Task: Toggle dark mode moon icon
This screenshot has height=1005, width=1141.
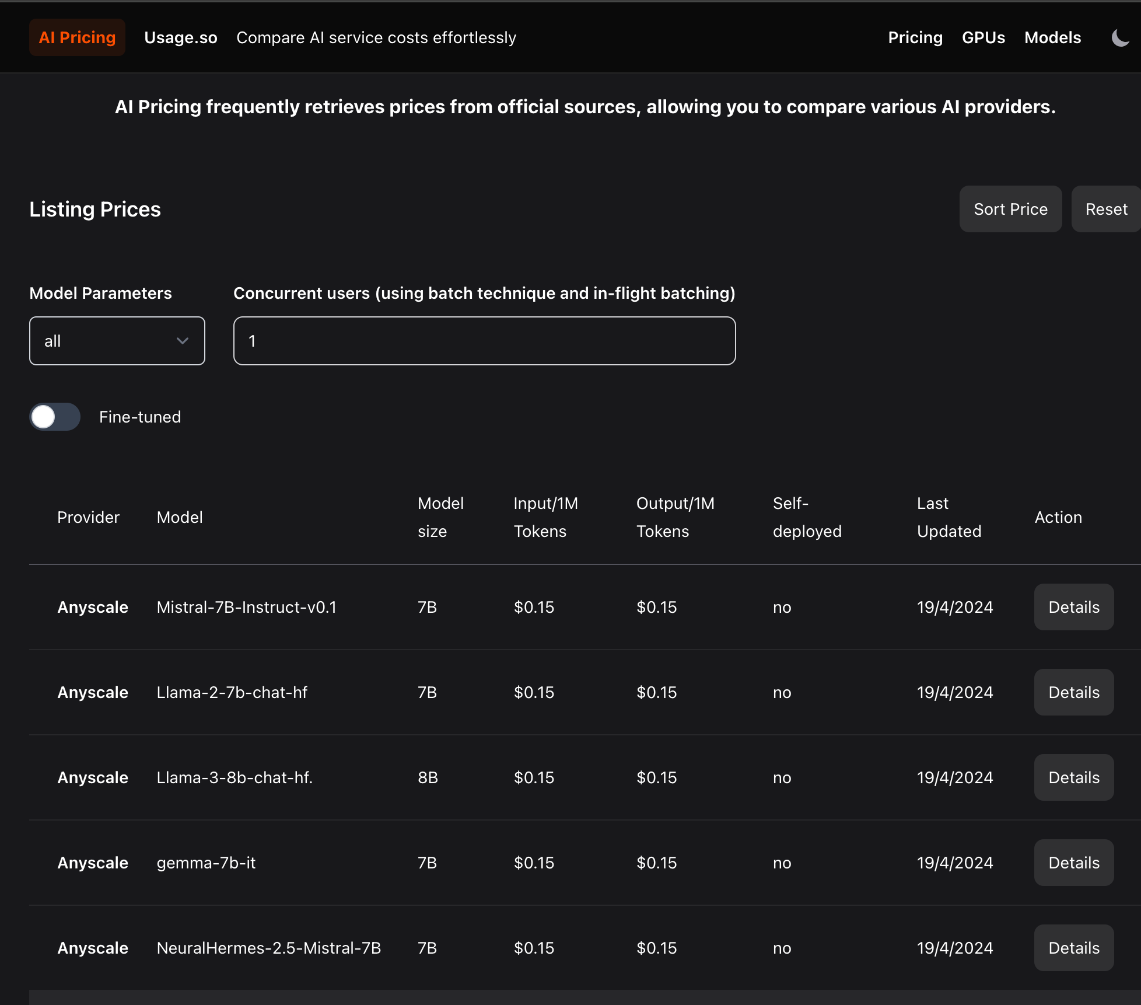Action: point(1119,38)
